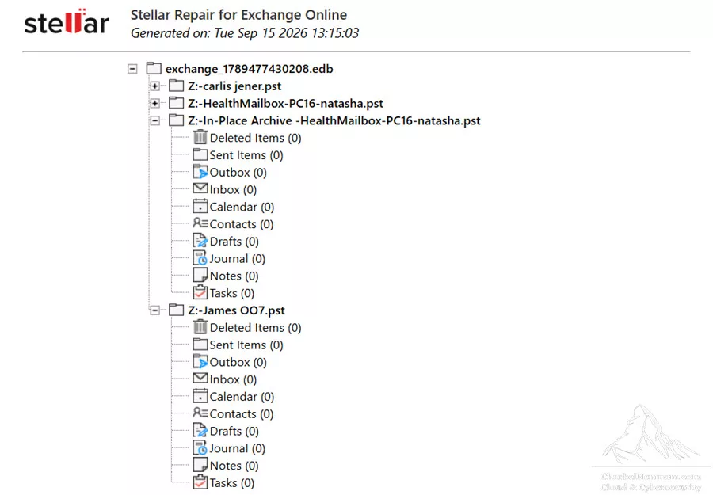Open Outbox (0) in James OO7
This screenshot has width=713, height=495.
click(238, 362)
